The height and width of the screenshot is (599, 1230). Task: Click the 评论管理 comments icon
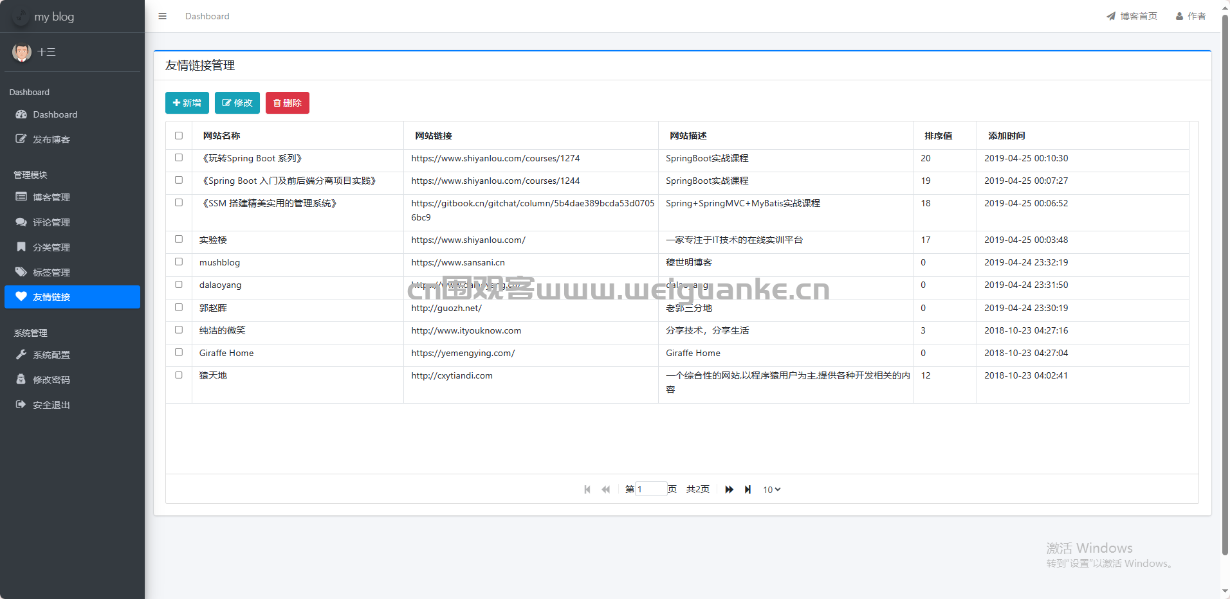pos(21,222)
